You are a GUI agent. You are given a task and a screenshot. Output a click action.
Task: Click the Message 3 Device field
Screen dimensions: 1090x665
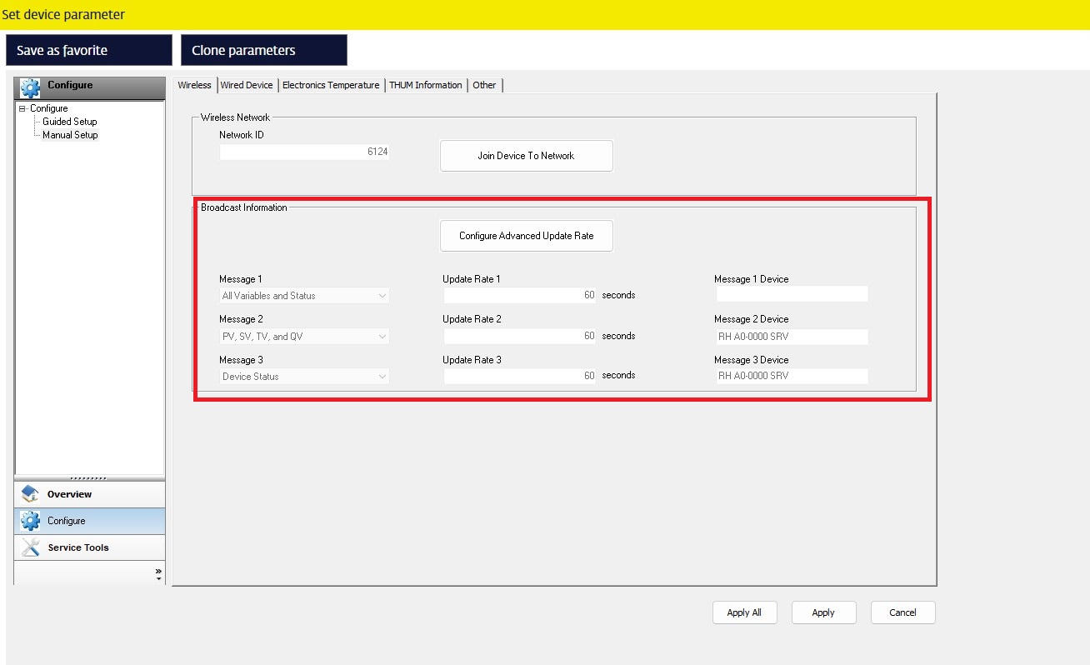click(x=792, y=376)
